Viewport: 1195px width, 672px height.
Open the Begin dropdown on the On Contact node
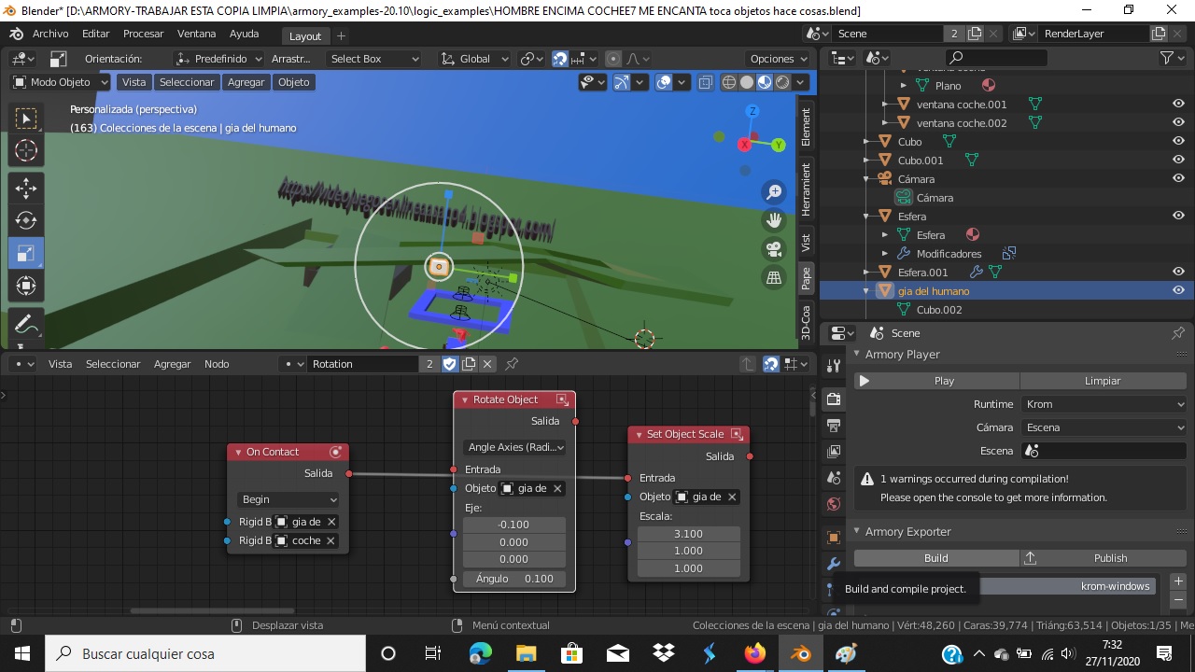(x=287, y=499)
